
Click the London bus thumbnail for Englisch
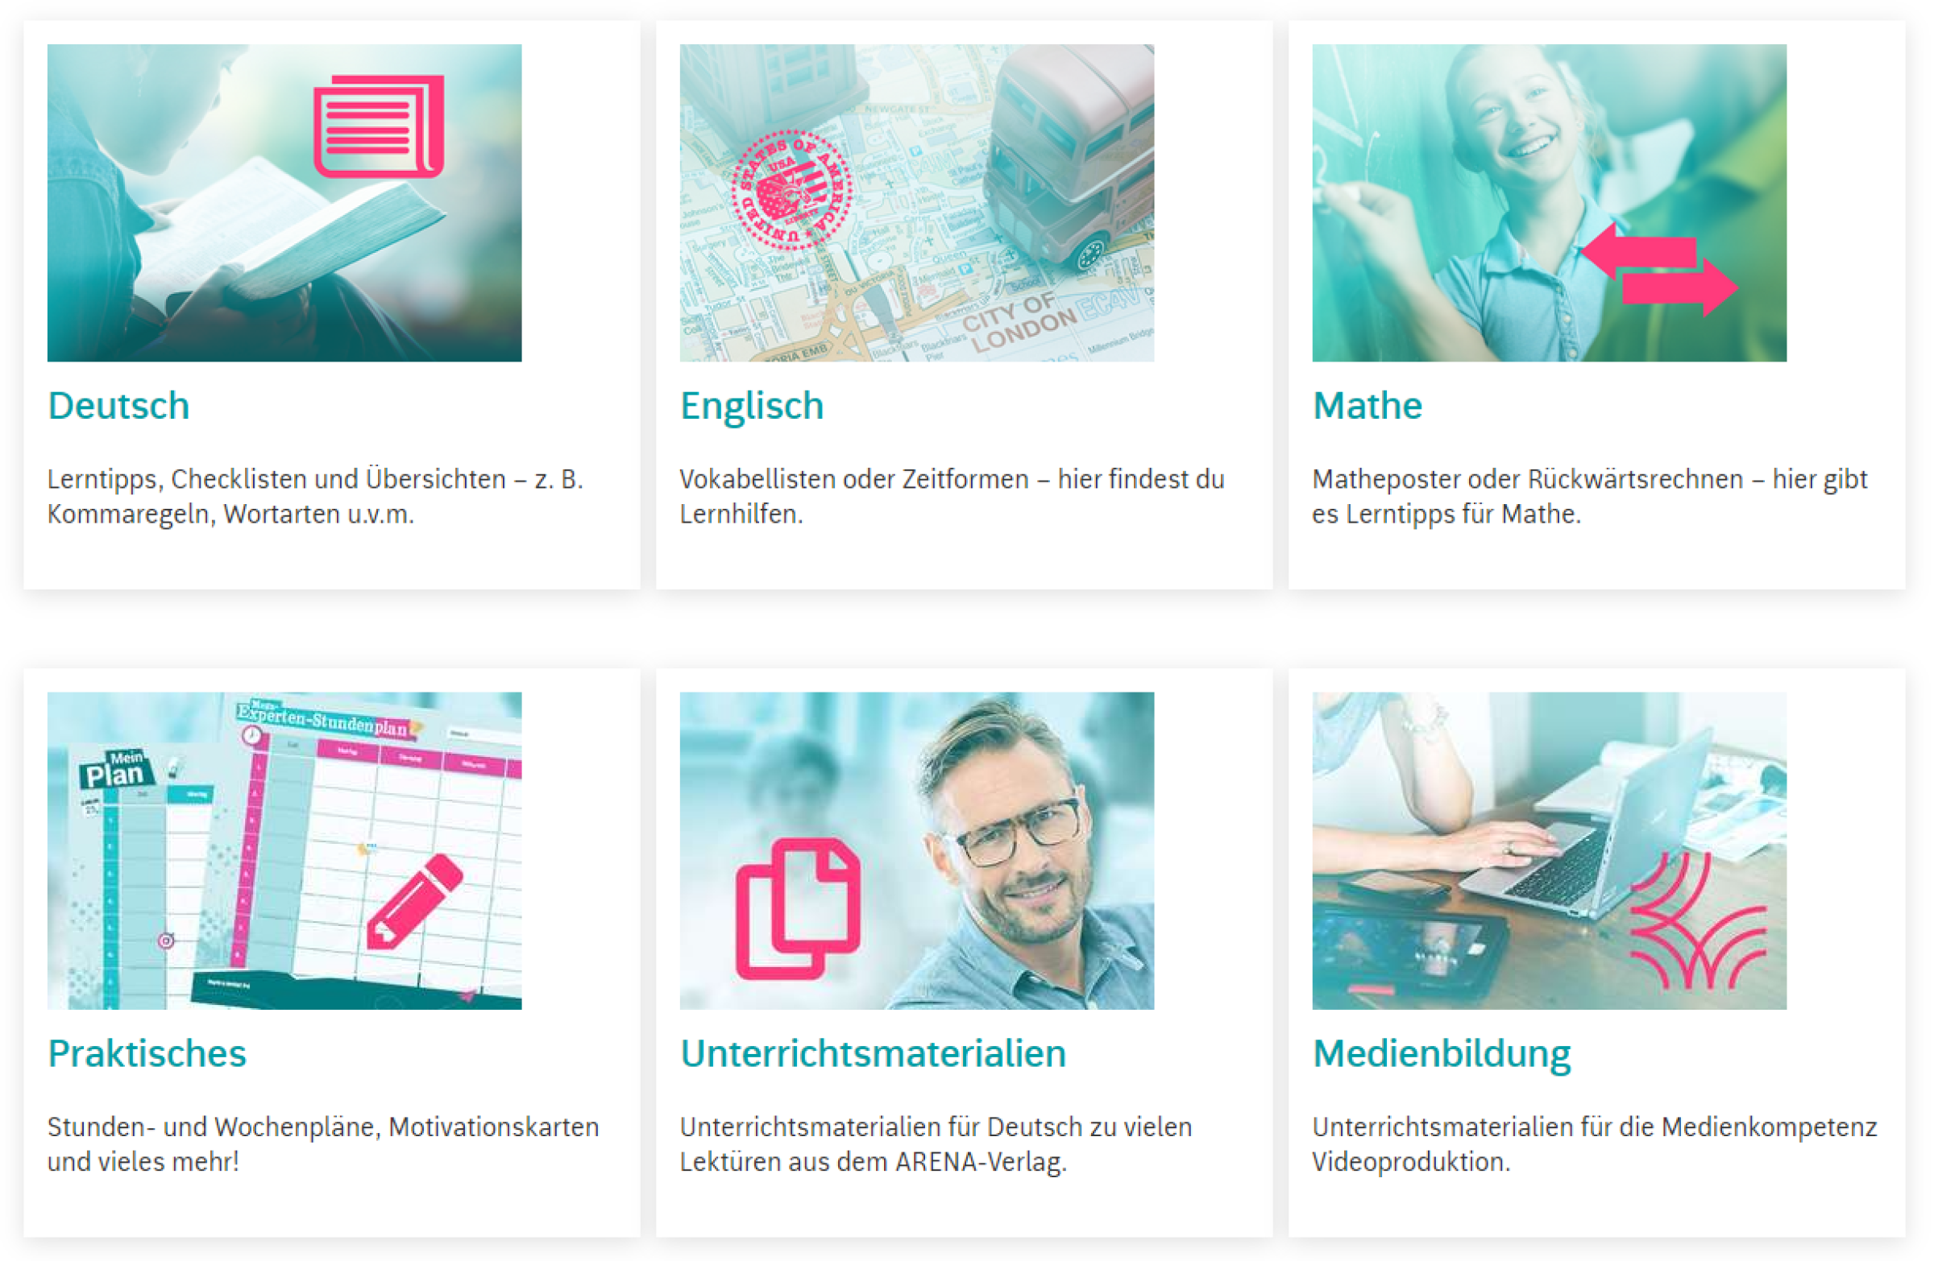point(916,203)
